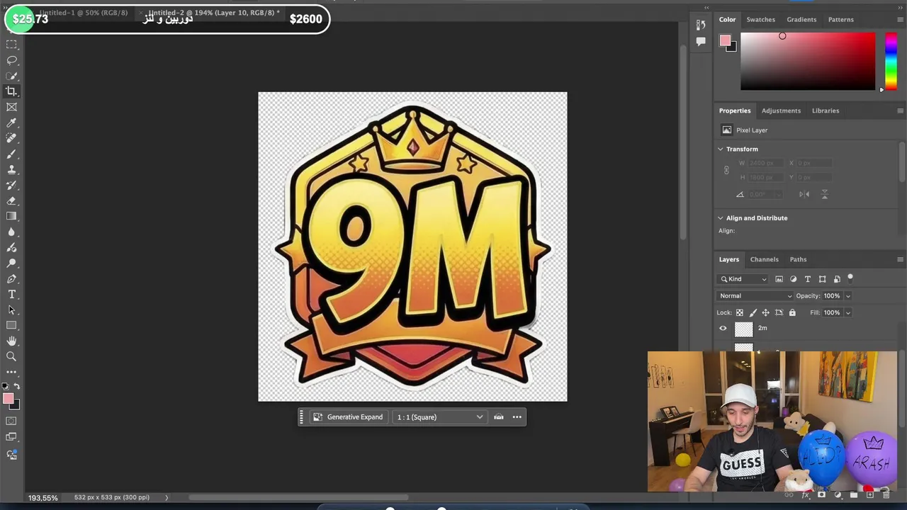Click the Generative Expand button

pos(348,417)
